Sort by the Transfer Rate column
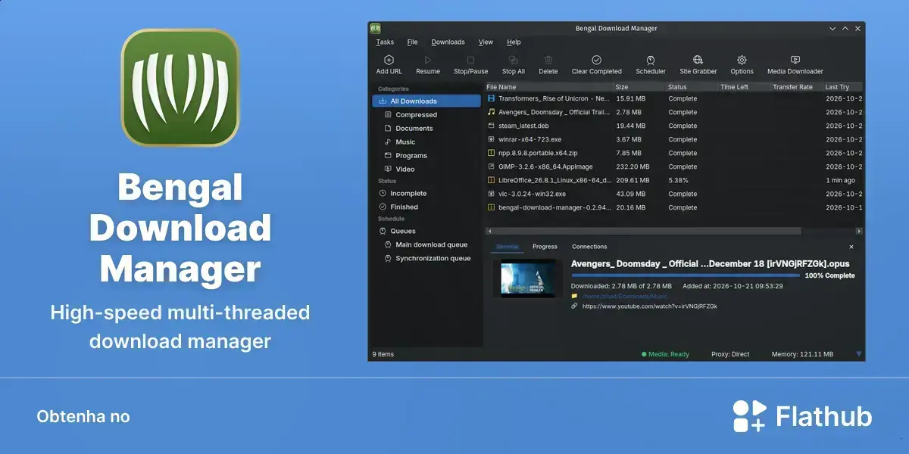Viewport: 909px width, 454px height. tap(796, 87)
